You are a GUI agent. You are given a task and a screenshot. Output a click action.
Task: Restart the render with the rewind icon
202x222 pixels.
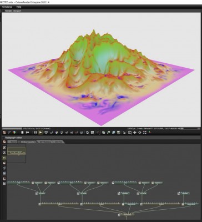click(x=28, y=133)
